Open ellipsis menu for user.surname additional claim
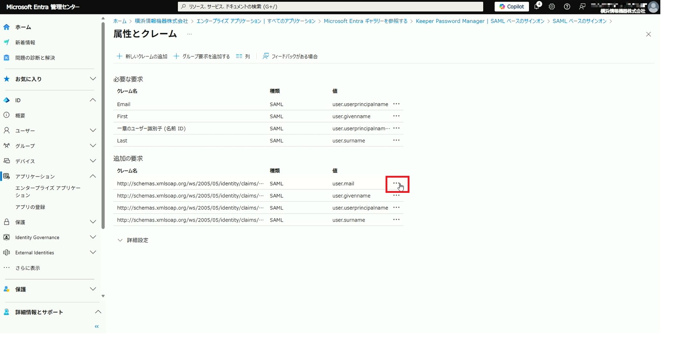This screenshot has width=697, height=352. click(396, 220)
